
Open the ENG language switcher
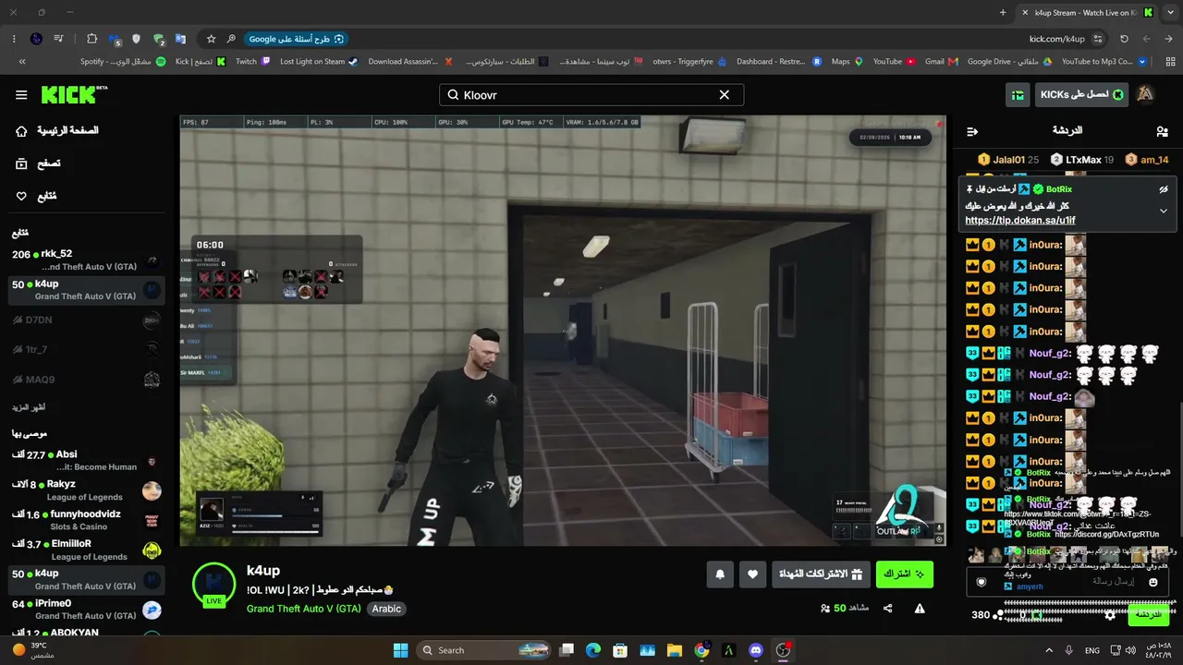1092,650
